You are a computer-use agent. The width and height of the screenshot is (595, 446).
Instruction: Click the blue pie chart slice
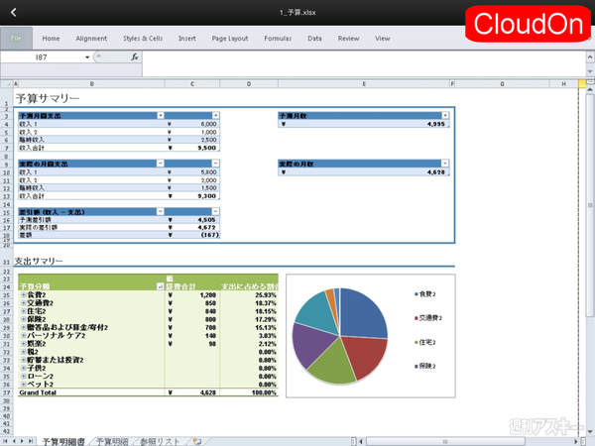362,315
